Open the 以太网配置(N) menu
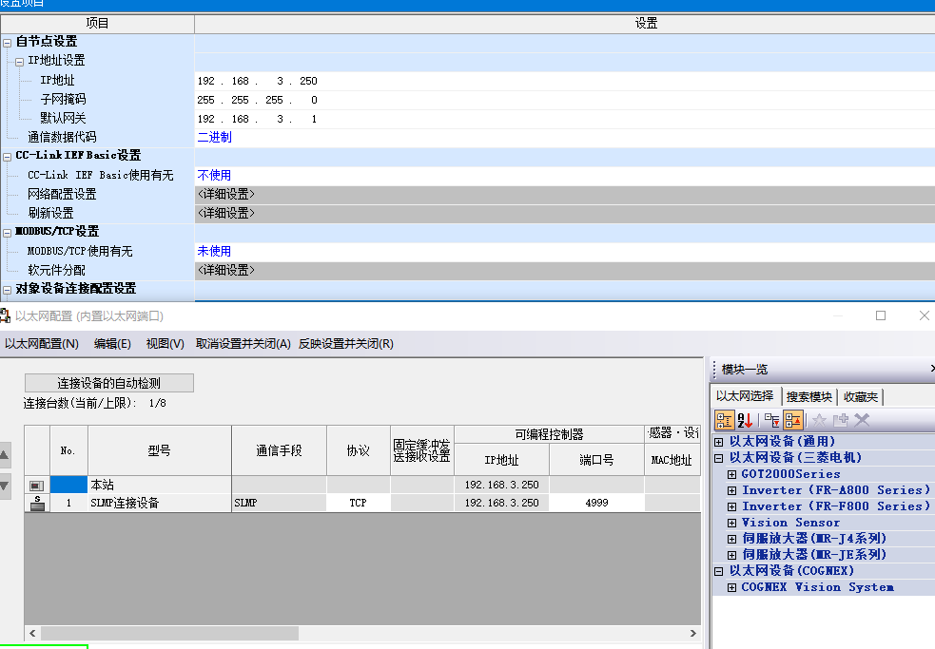 42,344
